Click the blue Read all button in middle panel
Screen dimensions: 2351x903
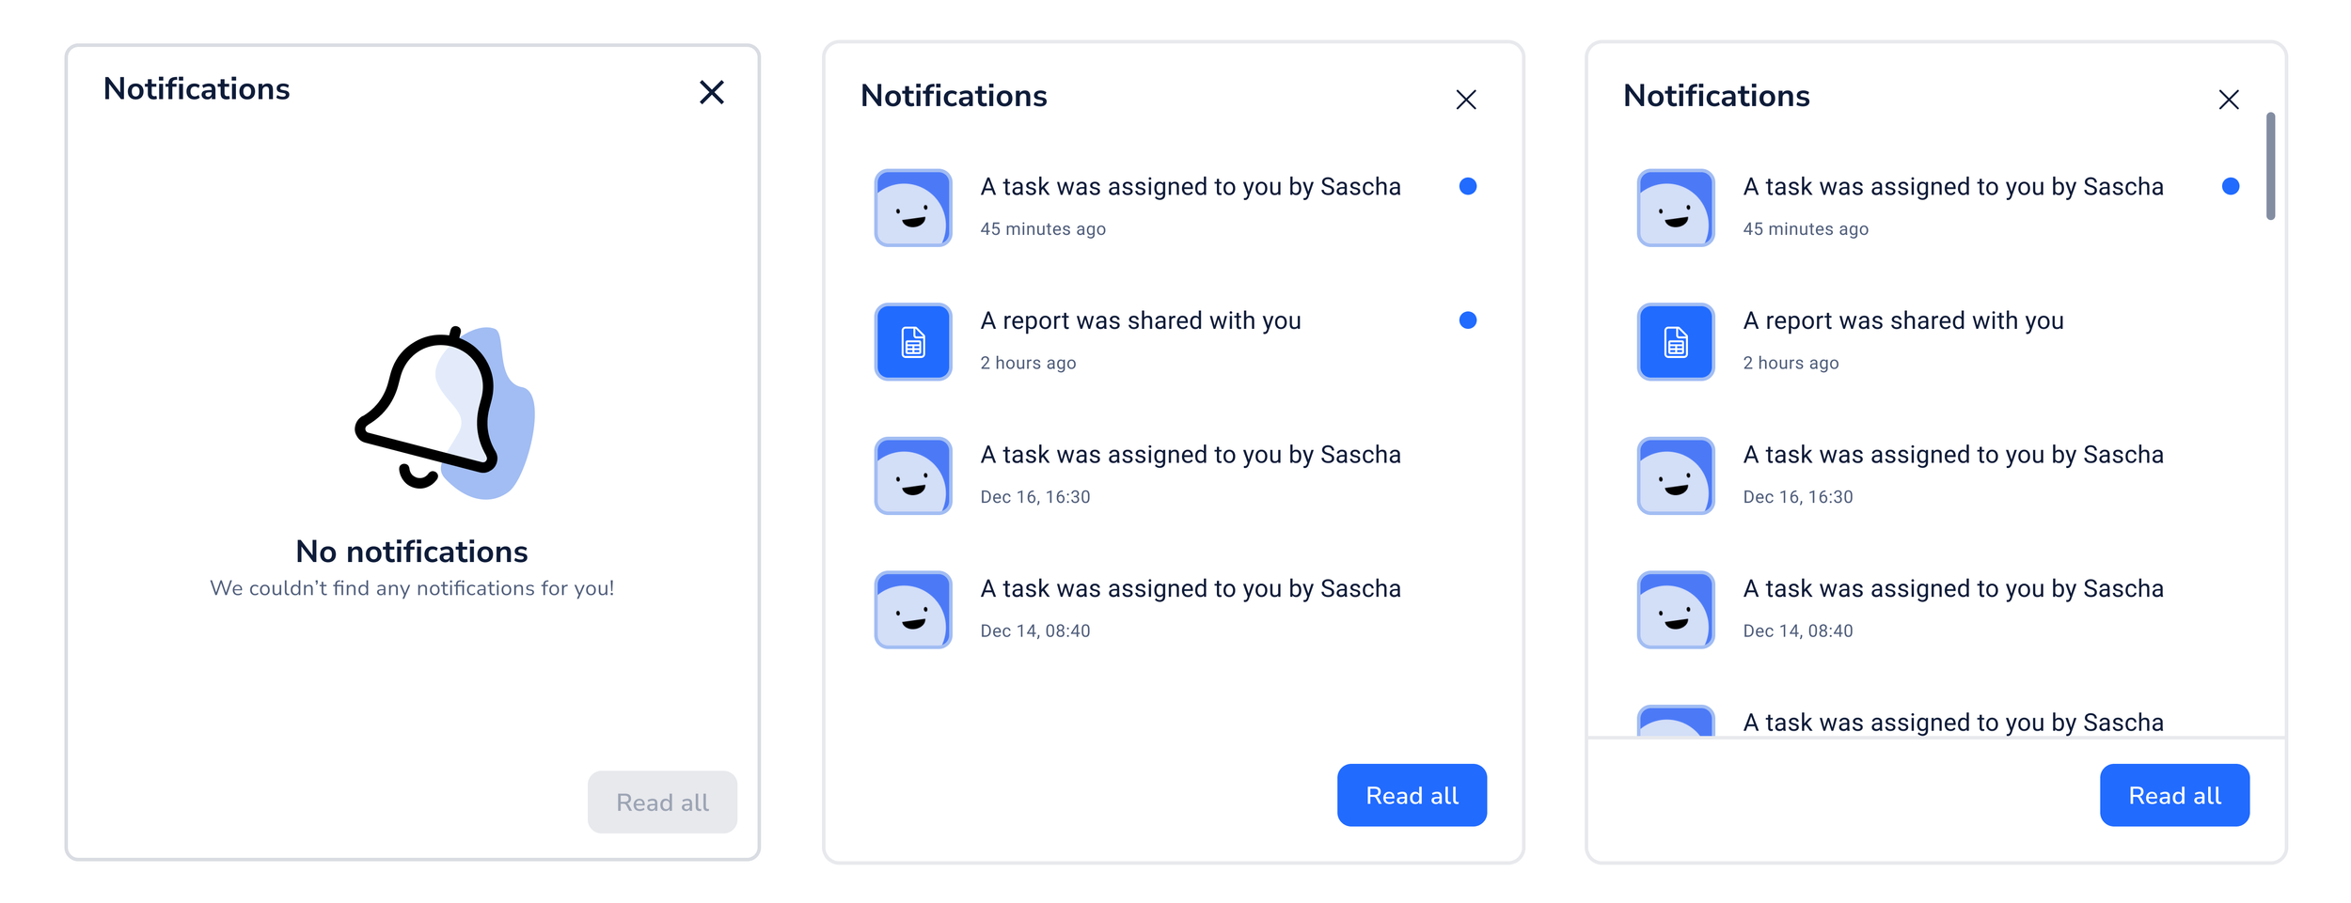pyautogui.click(x=1412, y=795)
